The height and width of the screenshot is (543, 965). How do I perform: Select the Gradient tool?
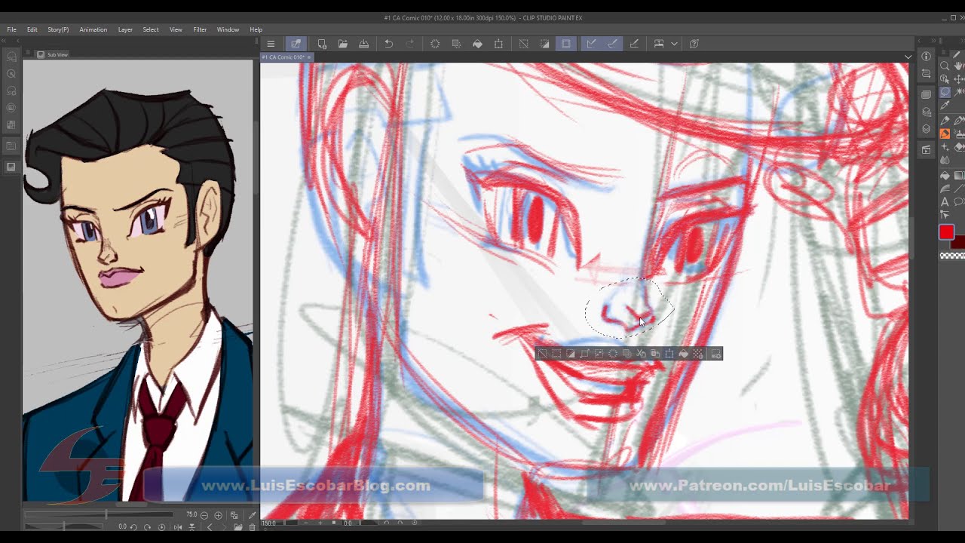coord(959,176)
